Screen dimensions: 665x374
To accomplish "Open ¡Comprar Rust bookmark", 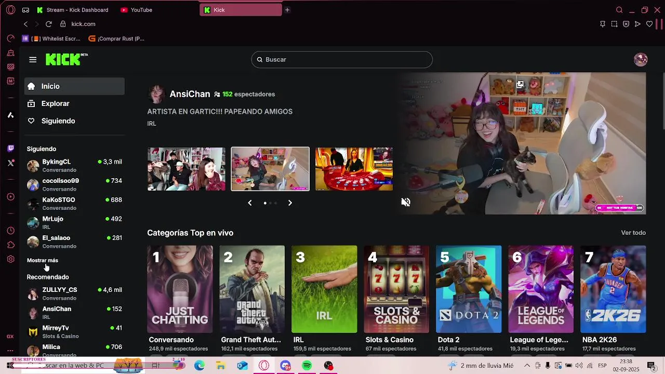I will (x=117, y=38).
